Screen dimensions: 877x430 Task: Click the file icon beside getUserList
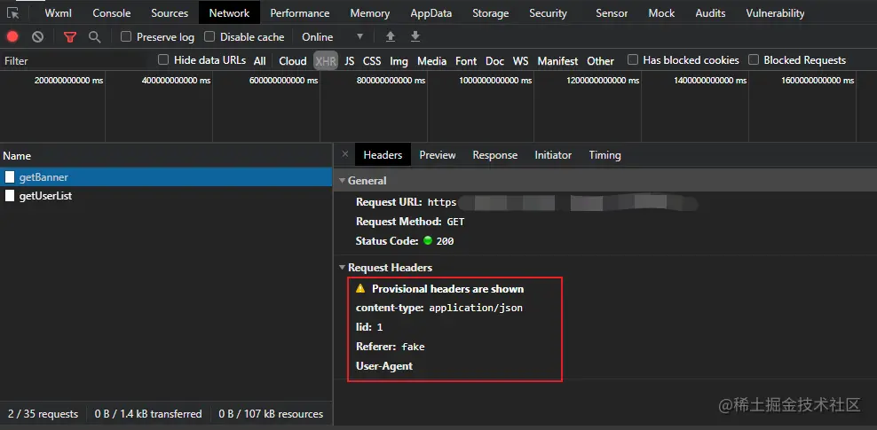(10, 196)
